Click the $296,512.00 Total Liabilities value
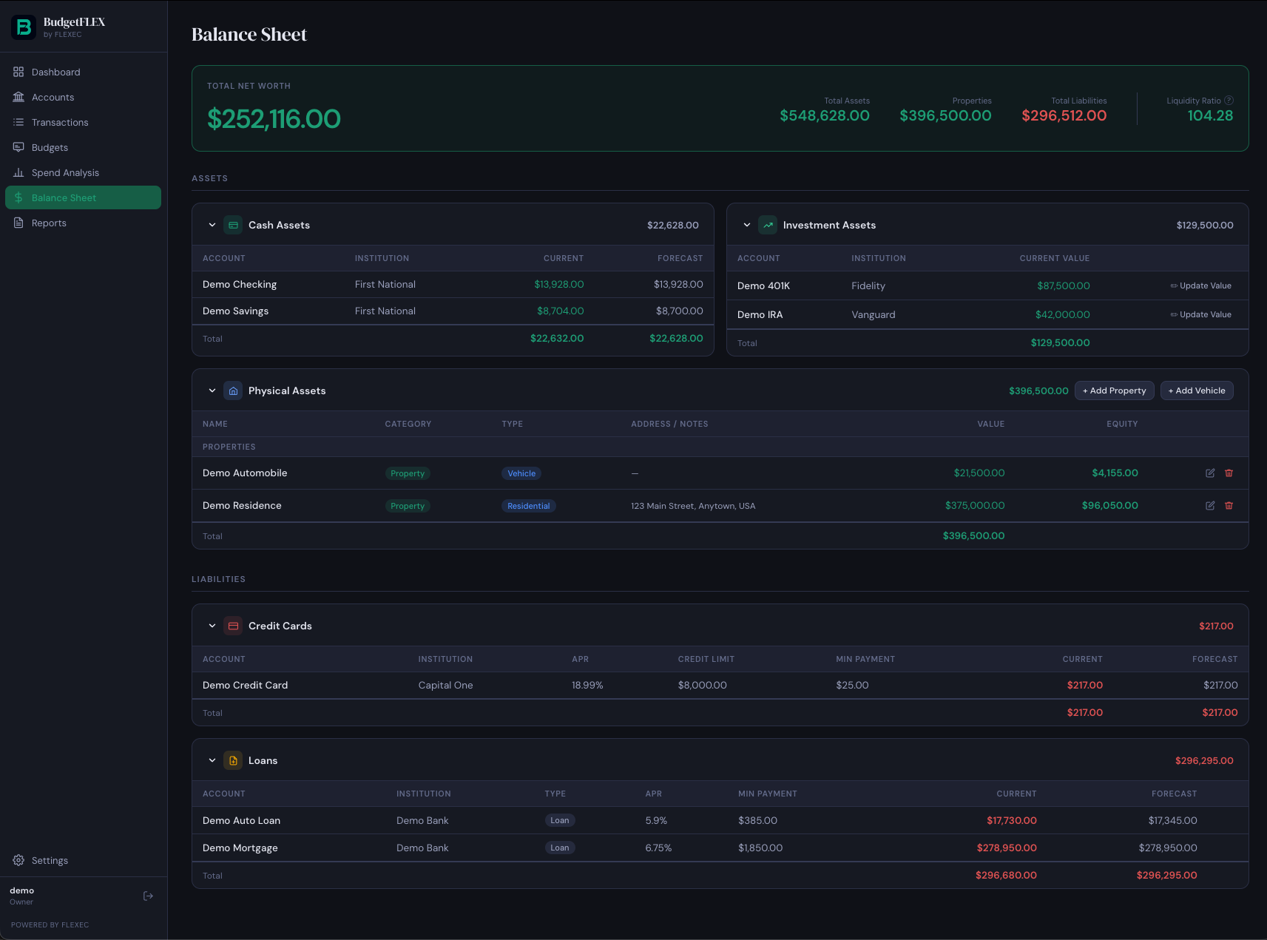Screen dimensions: 1267x940 coord(1064,115)
